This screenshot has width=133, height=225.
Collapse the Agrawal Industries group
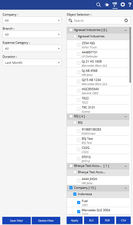tap(126, 30)
